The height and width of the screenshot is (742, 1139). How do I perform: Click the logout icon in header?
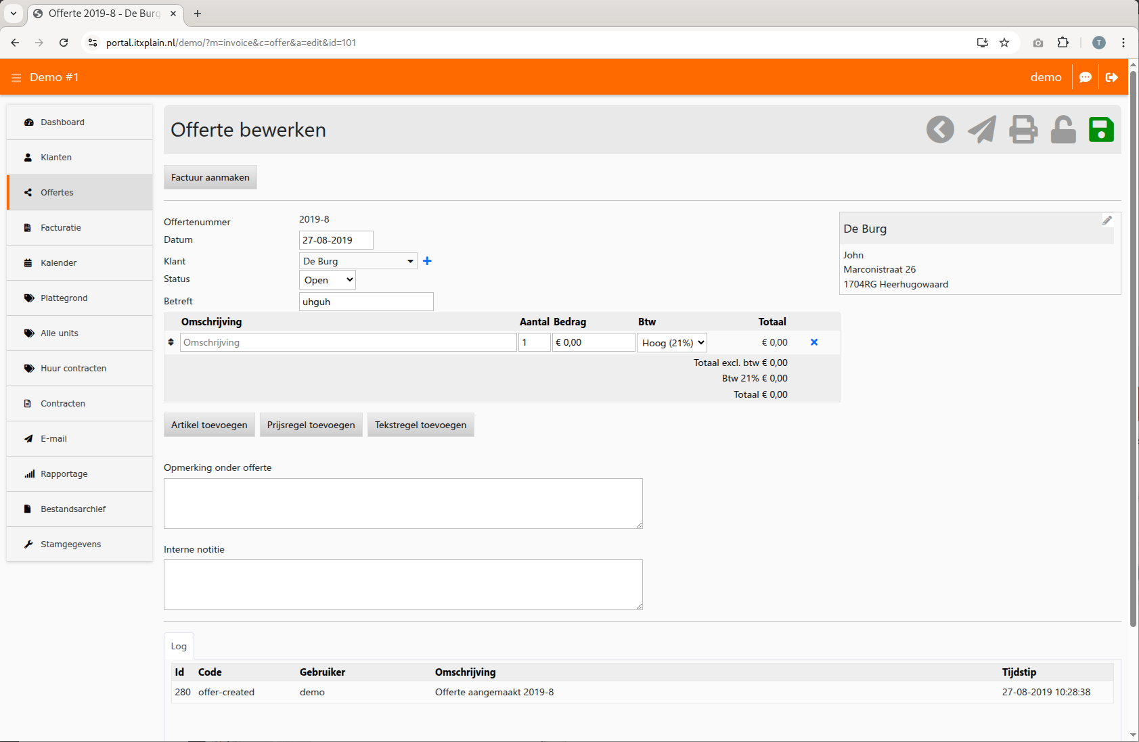point(1111,78)
